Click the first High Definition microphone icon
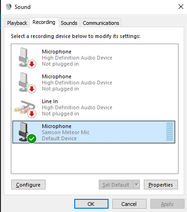 pos(23,57)
